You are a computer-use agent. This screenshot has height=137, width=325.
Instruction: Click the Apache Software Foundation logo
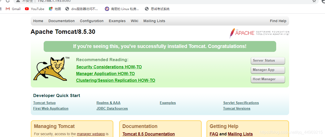[259, 33]
